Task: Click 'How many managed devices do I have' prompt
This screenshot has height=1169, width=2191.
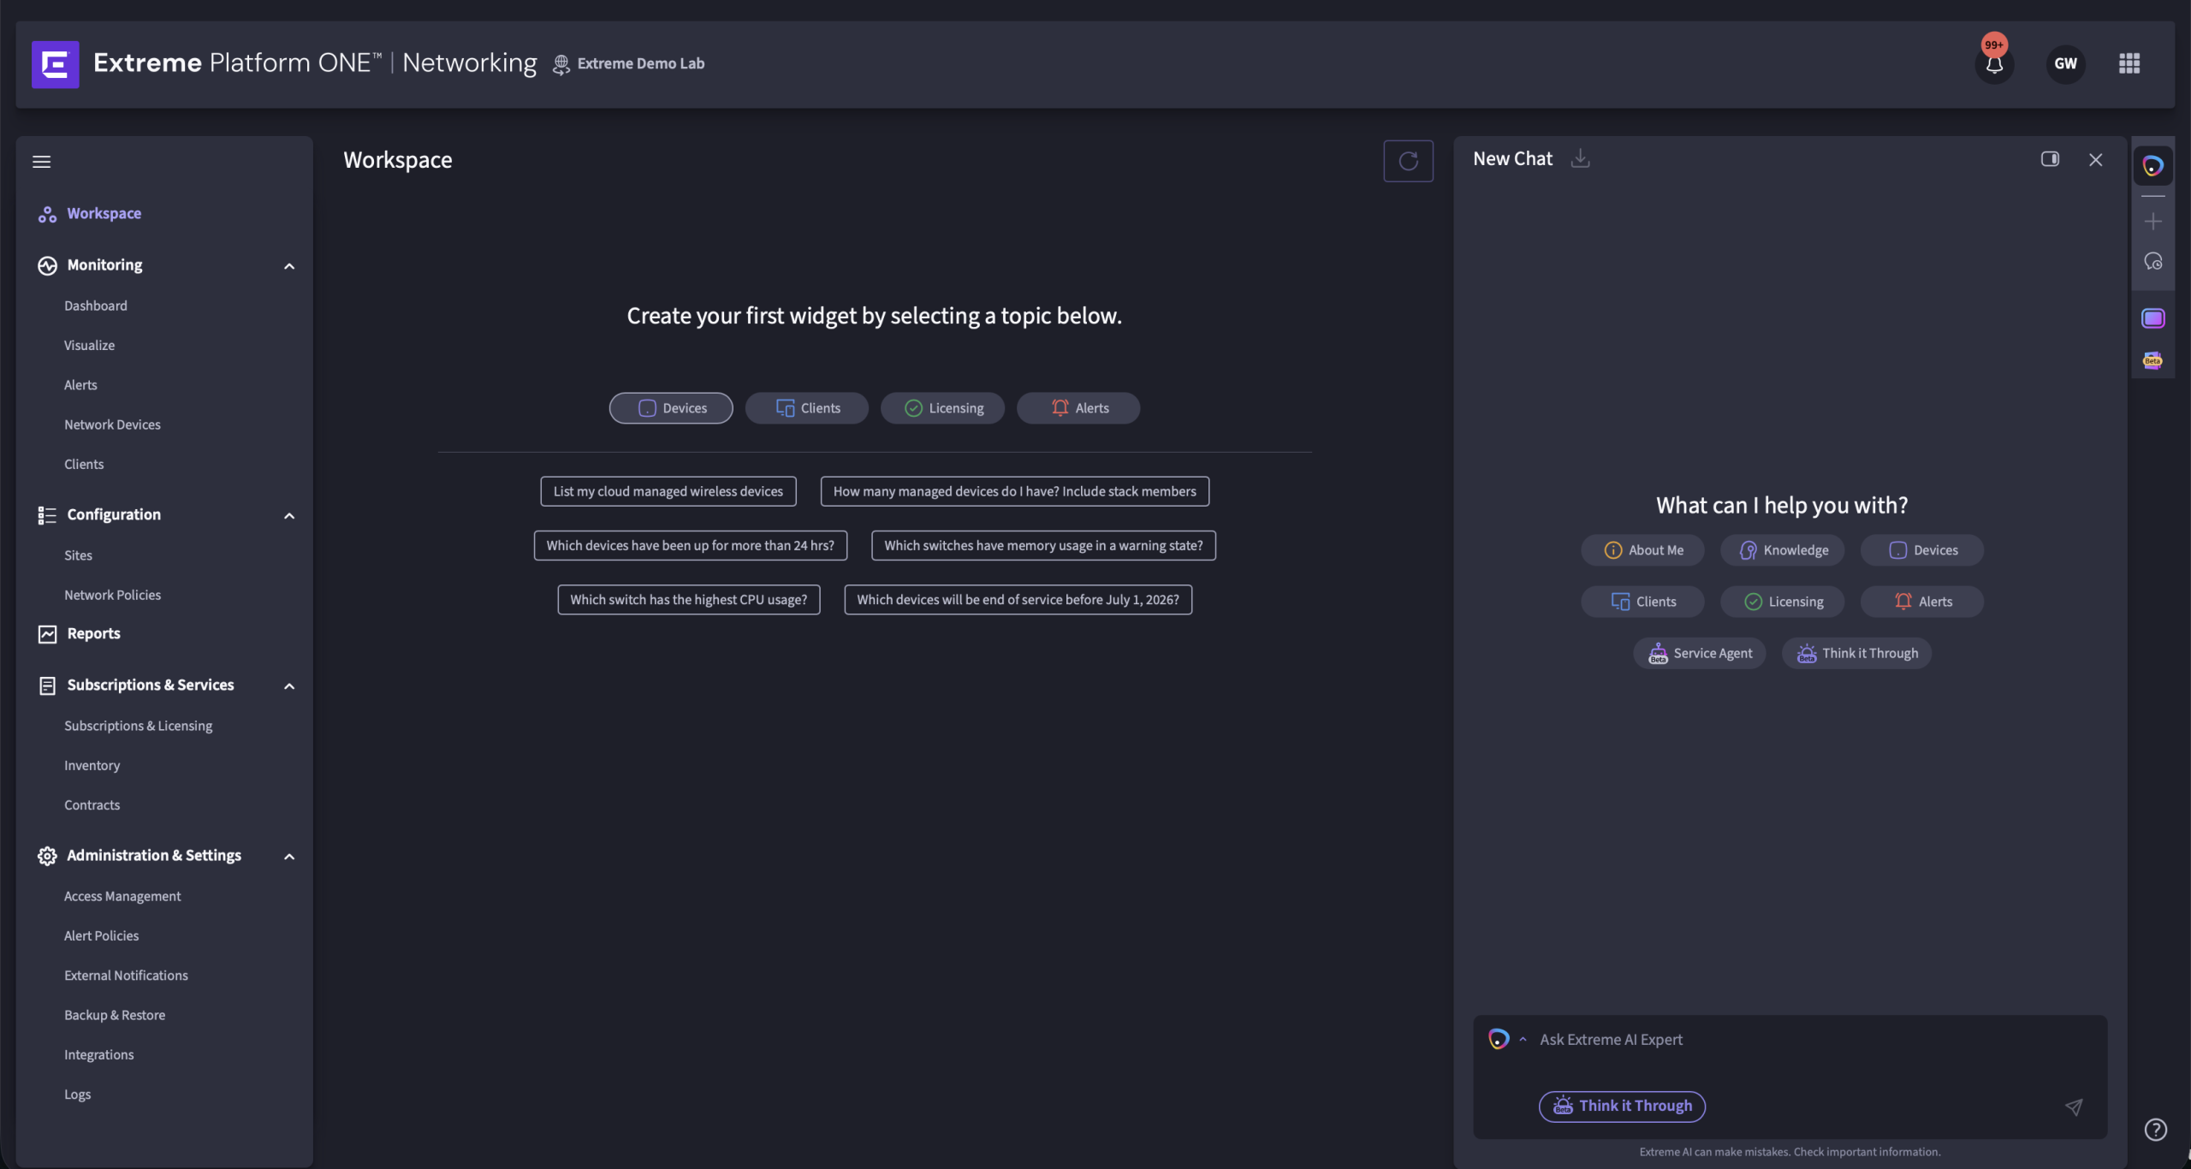Action: (x=1015, y=491)
